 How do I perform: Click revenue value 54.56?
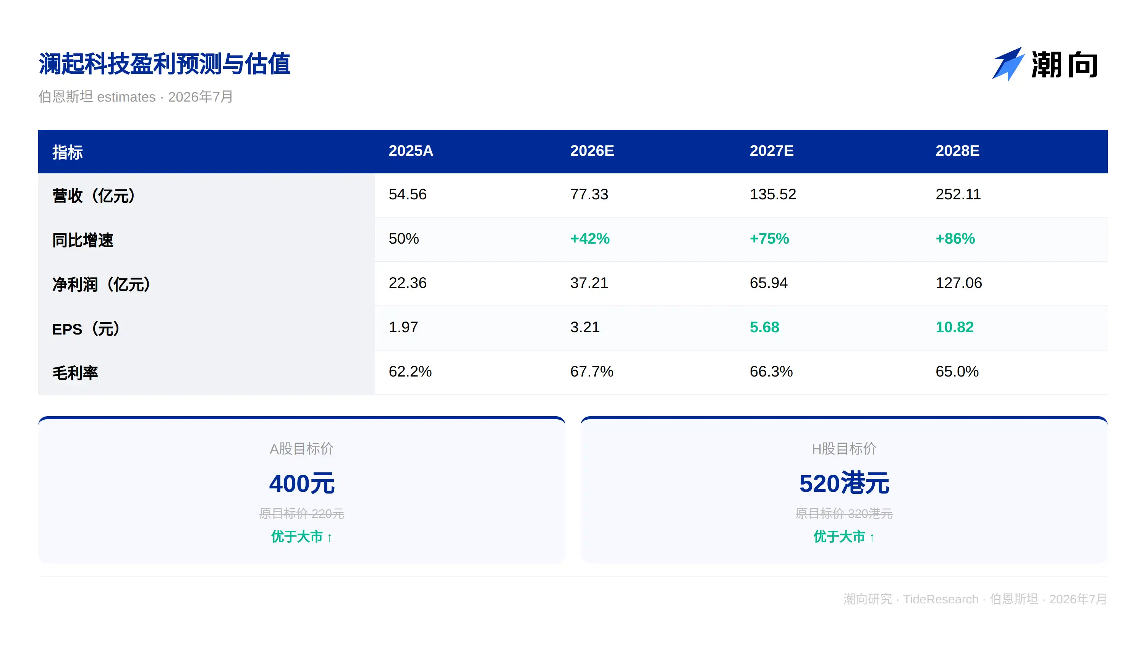point(407,194)
